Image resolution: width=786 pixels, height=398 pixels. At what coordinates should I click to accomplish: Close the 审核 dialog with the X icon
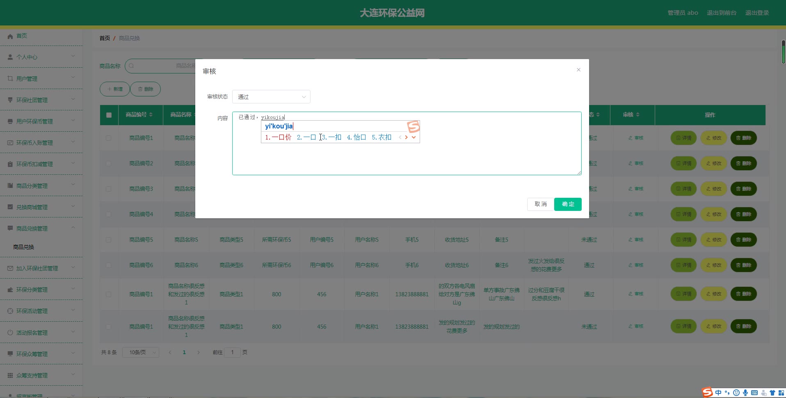pyautogui.click(x=578, y=70)
